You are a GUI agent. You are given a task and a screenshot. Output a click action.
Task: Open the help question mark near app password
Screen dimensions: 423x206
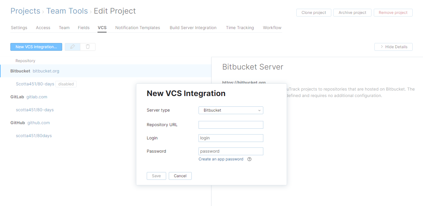pos(249,159)
